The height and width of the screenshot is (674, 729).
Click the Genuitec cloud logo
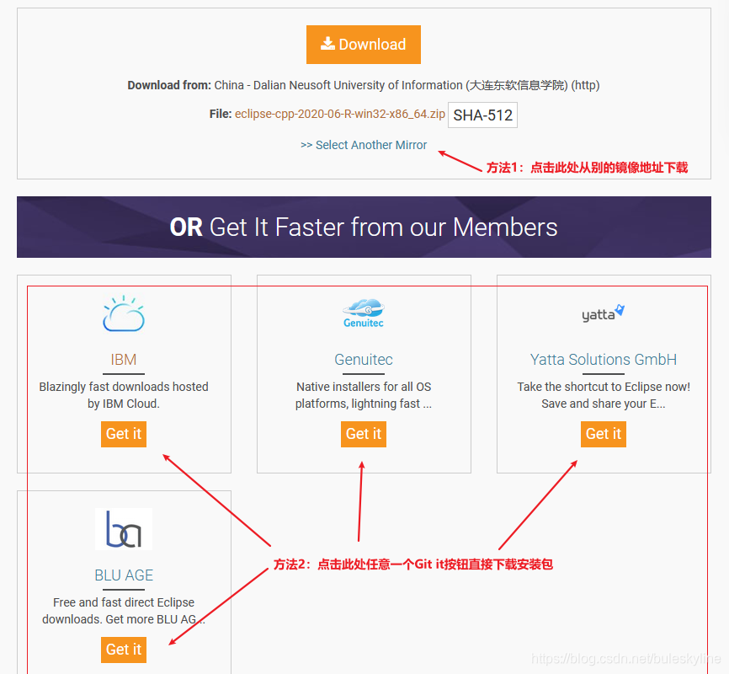(363, 313)
